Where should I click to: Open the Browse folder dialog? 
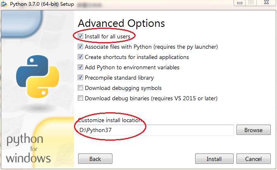pyautogui.click(x=253, y=130)
